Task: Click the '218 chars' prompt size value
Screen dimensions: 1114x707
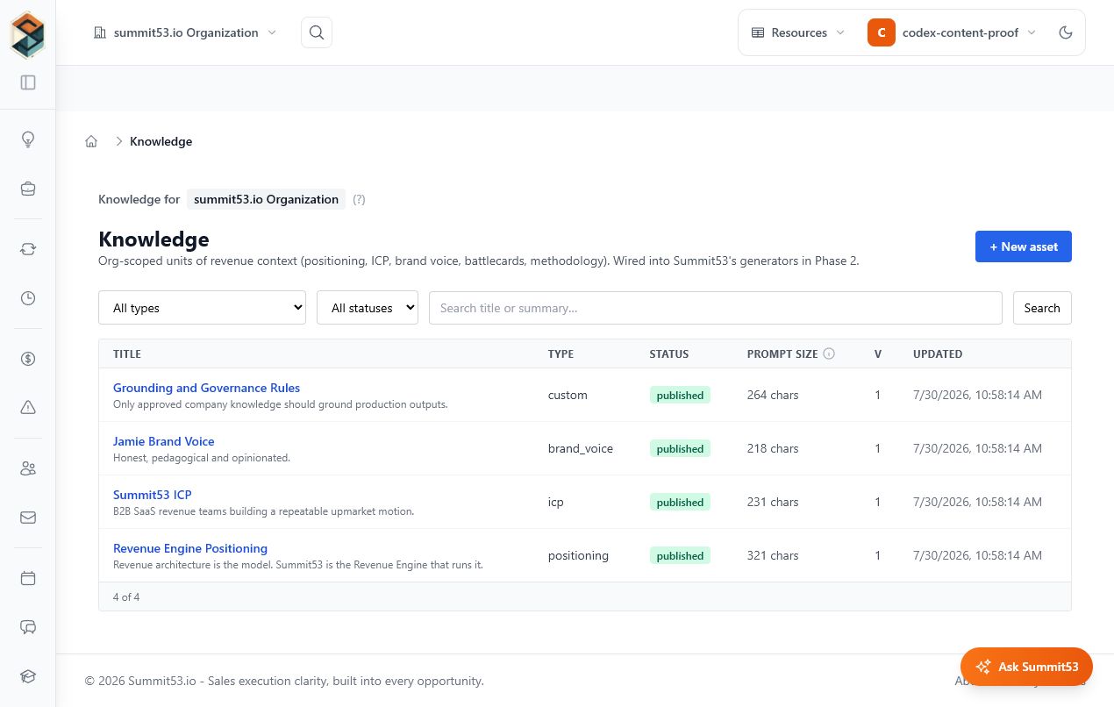Action: pos(773,448)
